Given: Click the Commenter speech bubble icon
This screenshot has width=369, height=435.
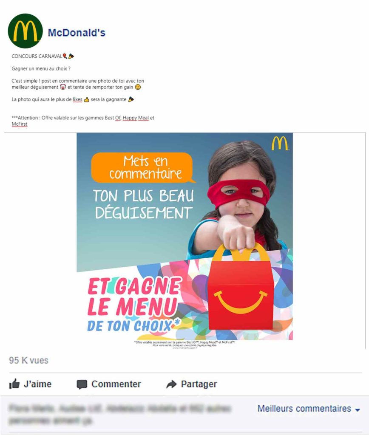Looking at the screenshot, I should [x=82, y=384].
